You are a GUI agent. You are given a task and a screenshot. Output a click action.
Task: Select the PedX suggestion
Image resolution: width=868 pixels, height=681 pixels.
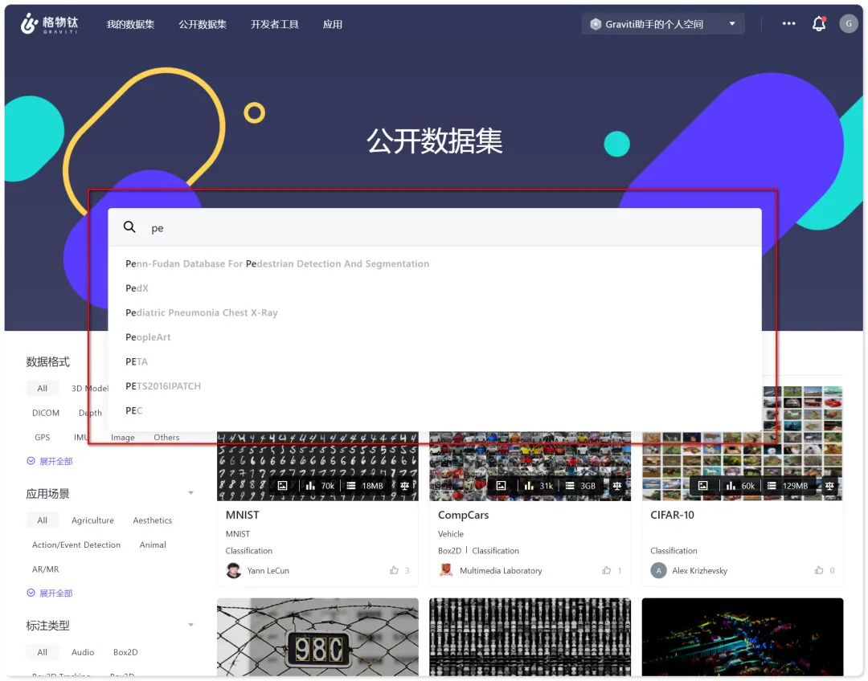click(435, 287)
